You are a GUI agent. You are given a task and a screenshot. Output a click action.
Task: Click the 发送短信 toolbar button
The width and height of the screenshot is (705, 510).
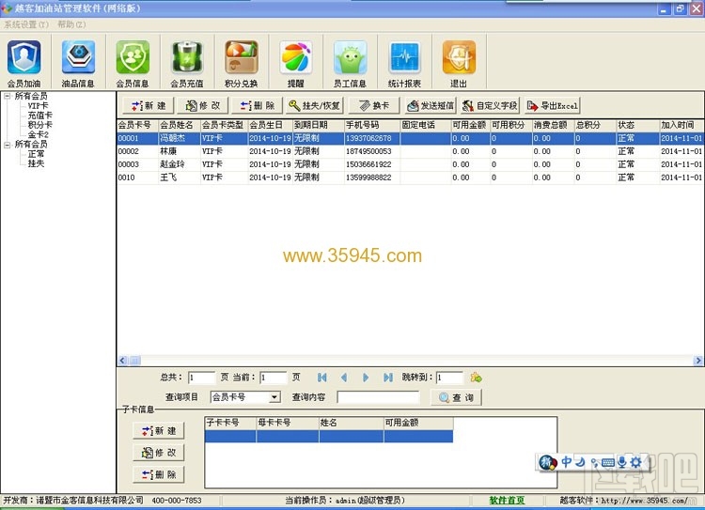(431, 105)
